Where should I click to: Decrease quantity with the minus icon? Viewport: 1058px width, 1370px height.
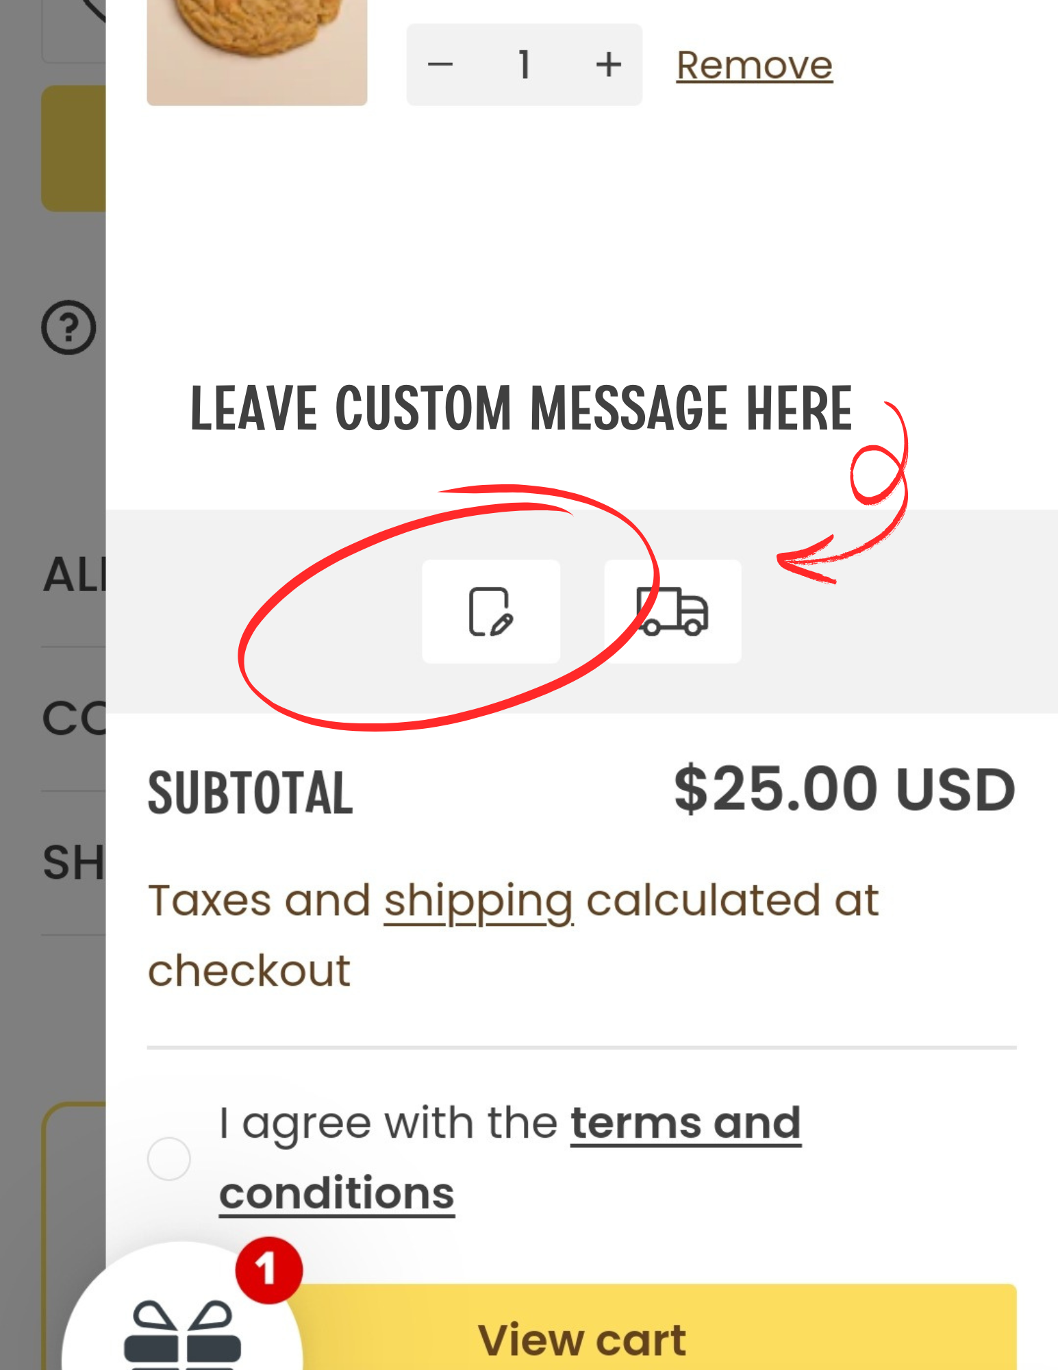(440, 65)
